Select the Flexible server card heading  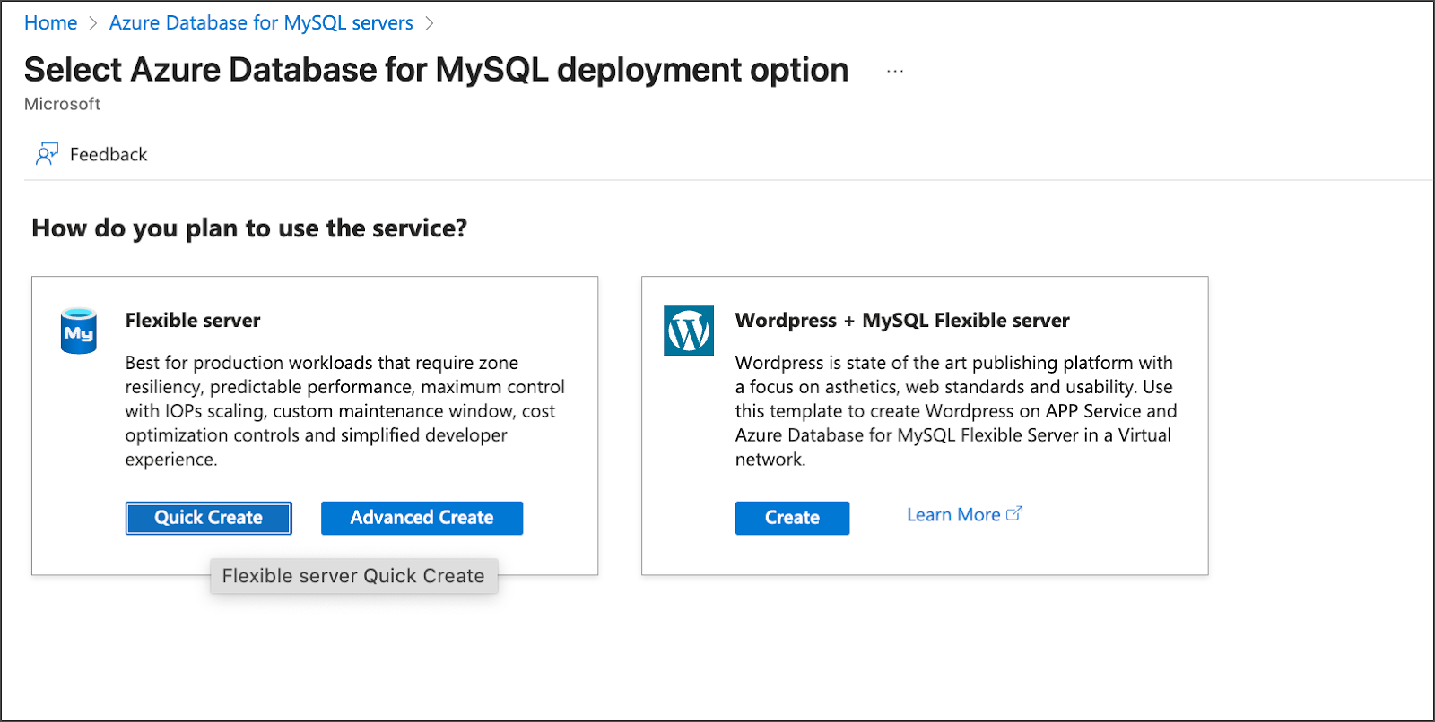(193, 321)
